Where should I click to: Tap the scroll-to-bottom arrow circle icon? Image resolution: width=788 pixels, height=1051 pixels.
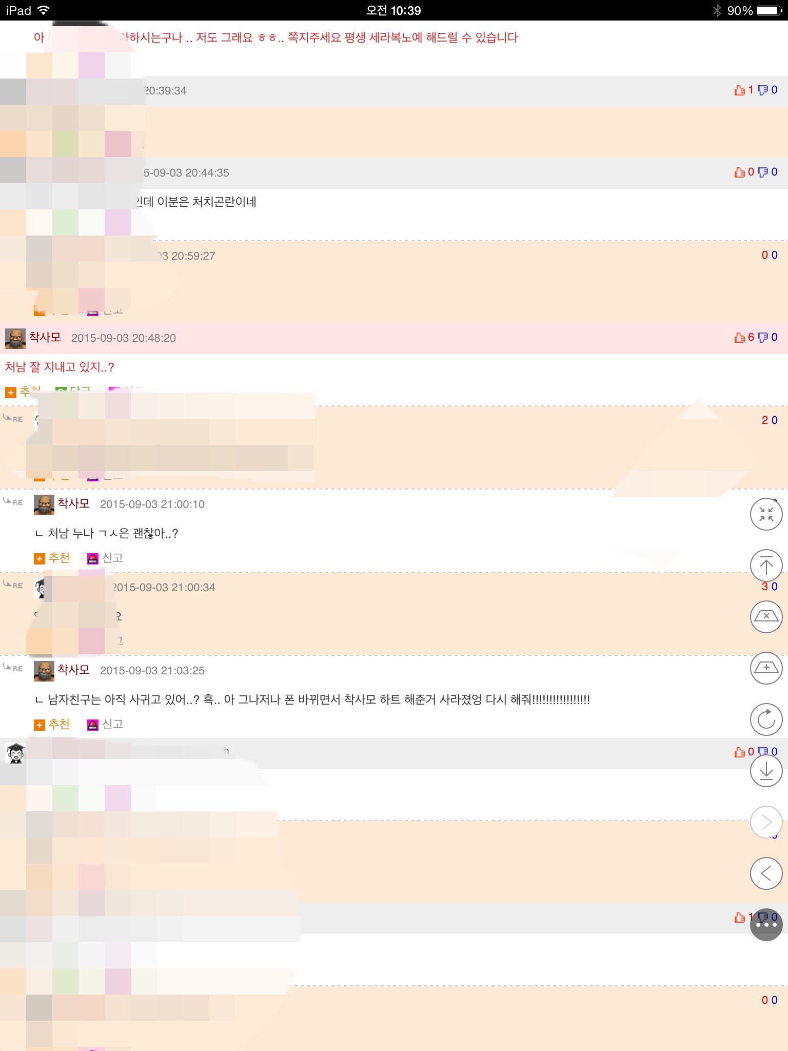coord(766,771)
